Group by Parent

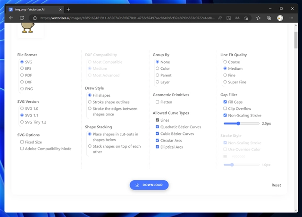157,75
